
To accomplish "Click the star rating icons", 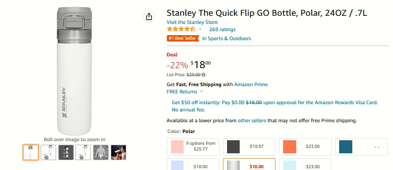I will coord(181,29).
